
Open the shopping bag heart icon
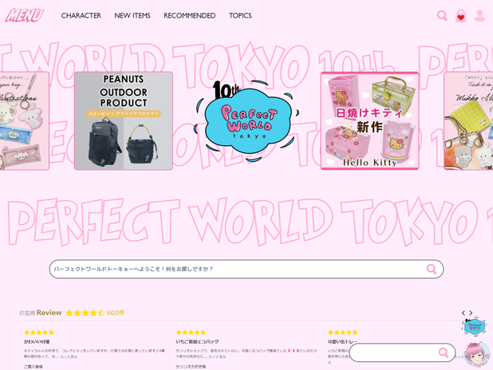pyautogui.click(x=461, y=16)
